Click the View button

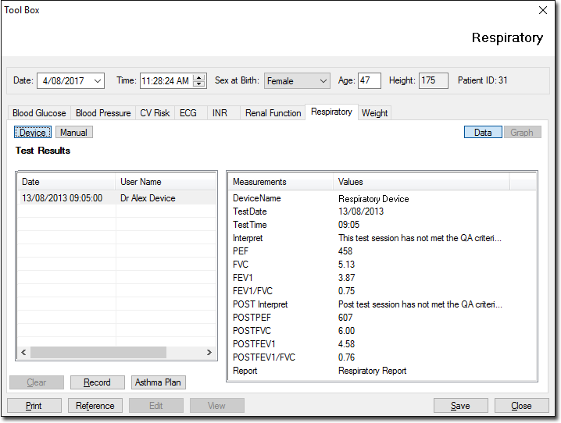[216, 406]
